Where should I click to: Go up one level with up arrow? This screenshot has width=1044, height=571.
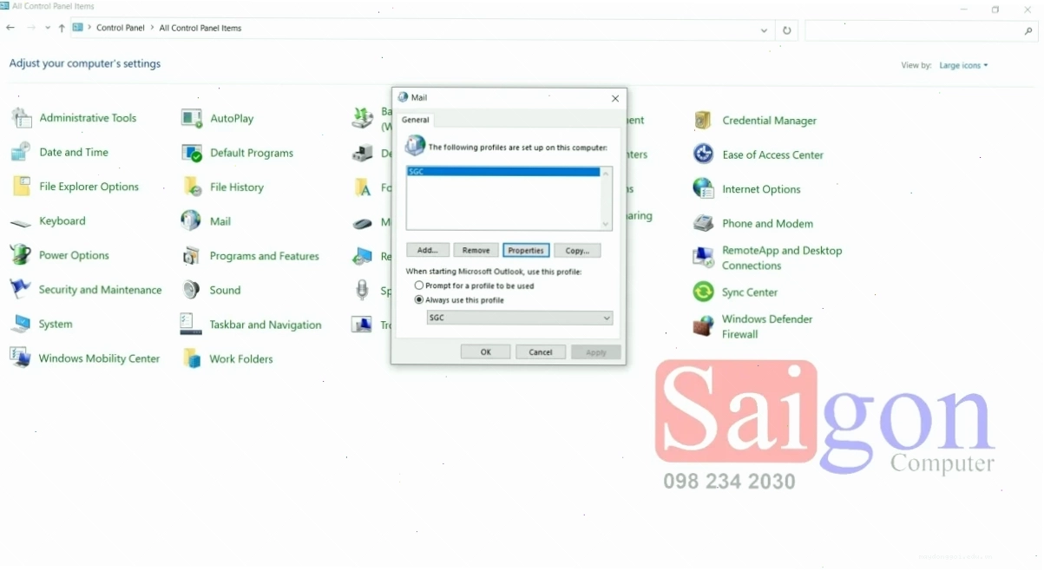pos(61,28)
